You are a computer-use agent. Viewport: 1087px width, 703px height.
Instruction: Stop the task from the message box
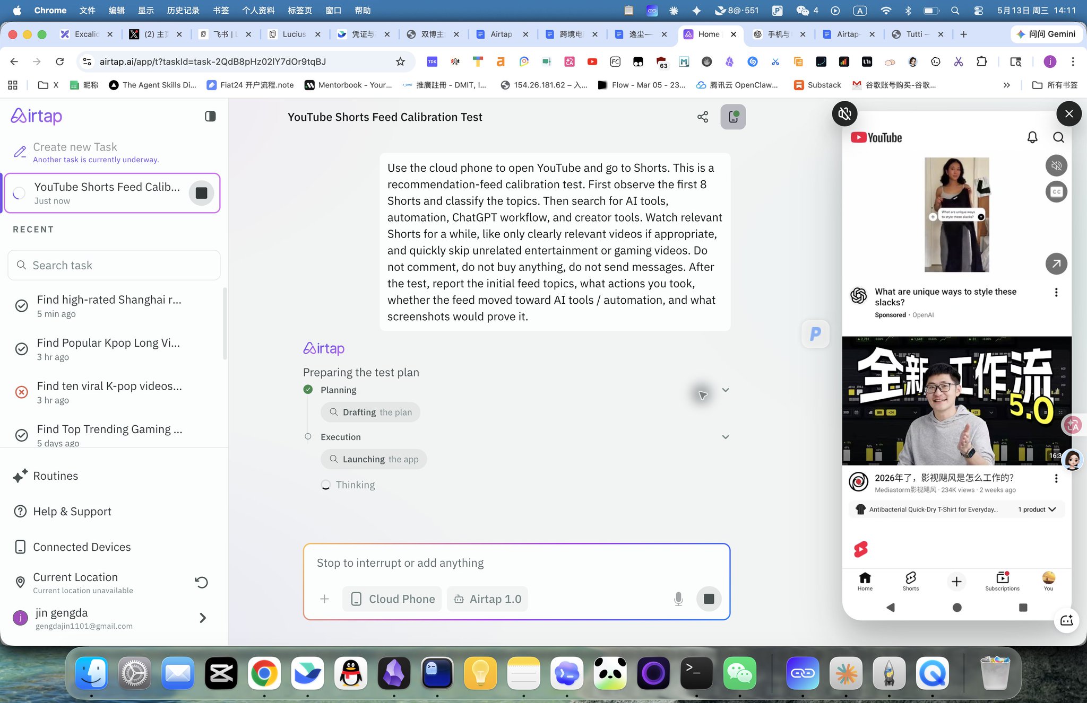(709, 599)
